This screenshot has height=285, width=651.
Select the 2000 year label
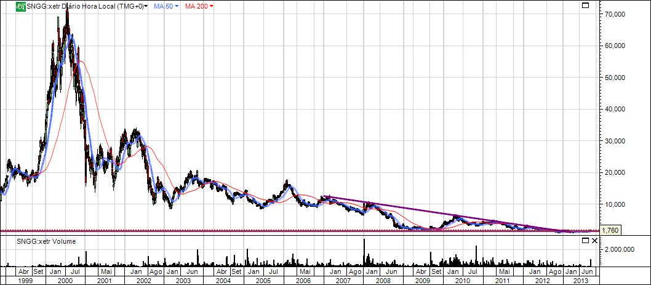click(x=65, y=281)
